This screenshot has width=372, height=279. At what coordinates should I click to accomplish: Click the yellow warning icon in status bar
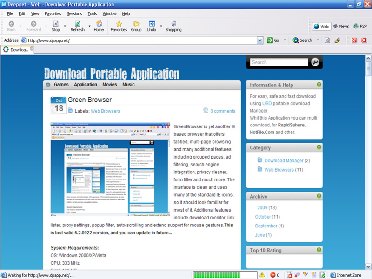coord(262,275)
